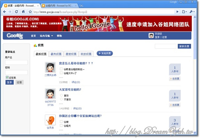Select the 最新投票 tab
200x138 pixels.
41,54
